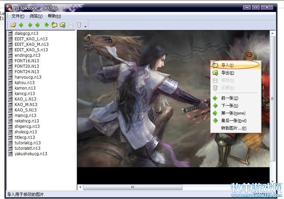Select 第一张(Home) in the context menu
Screen dimensions: 284x199
(x=236, y=113)
